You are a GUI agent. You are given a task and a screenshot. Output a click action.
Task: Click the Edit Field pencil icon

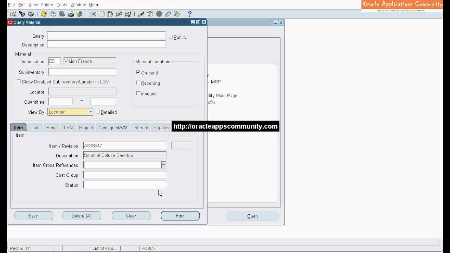pos(141,14)
